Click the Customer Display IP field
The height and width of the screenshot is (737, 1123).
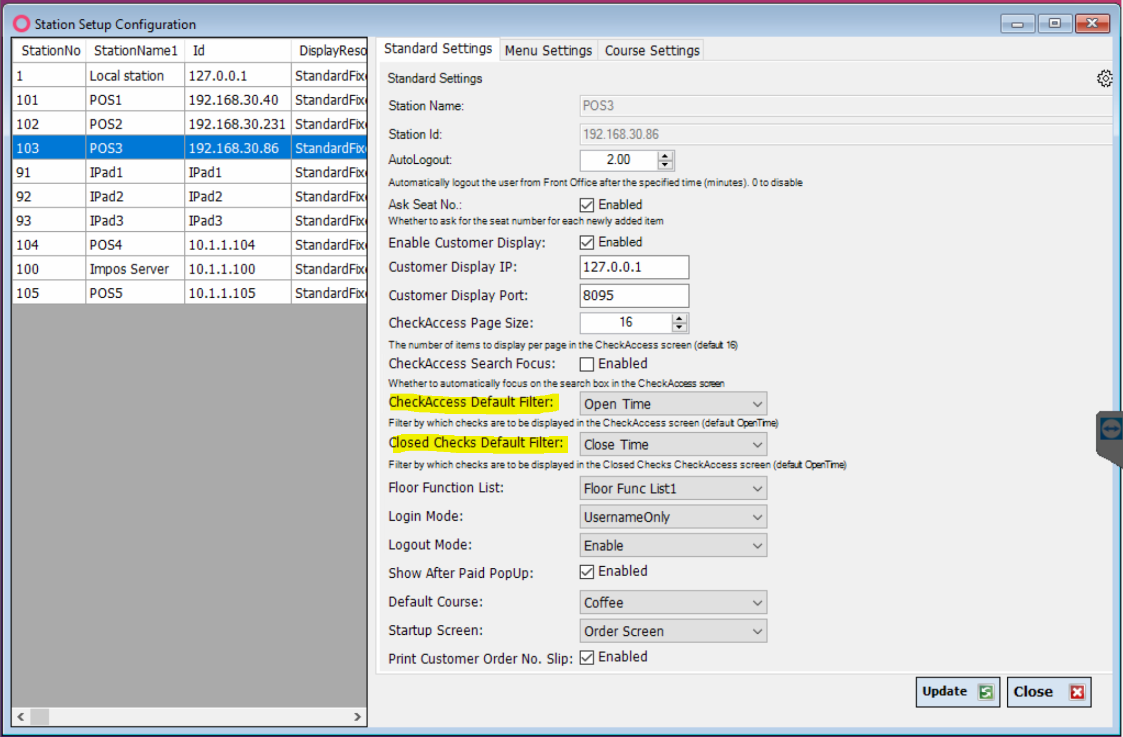pos(634,267)
